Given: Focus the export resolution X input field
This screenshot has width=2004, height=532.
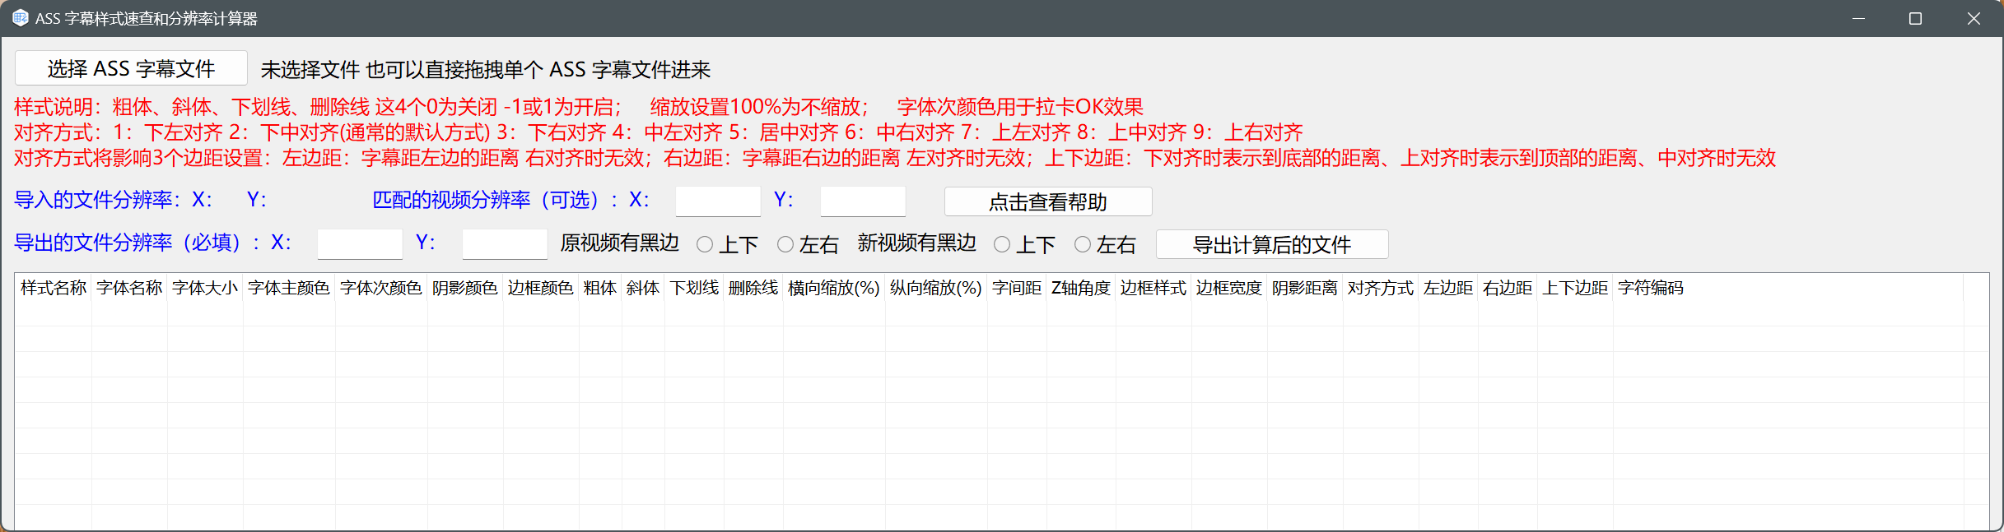Looking at the screenshot, I should click(359, 244).
